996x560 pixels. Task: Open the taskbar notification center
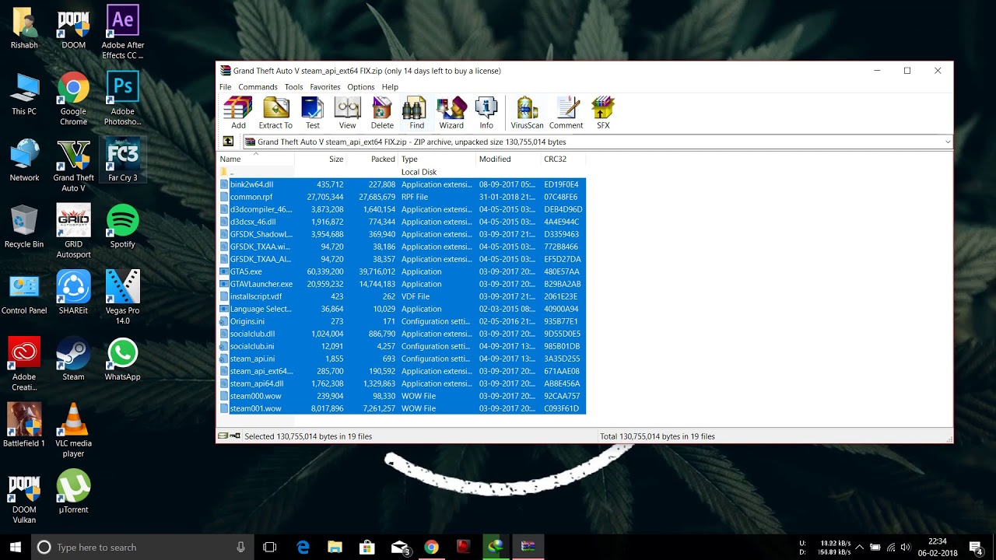976,547
